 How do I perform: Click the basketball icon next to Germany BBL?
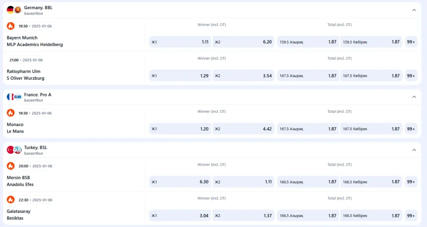pos(18,10)
